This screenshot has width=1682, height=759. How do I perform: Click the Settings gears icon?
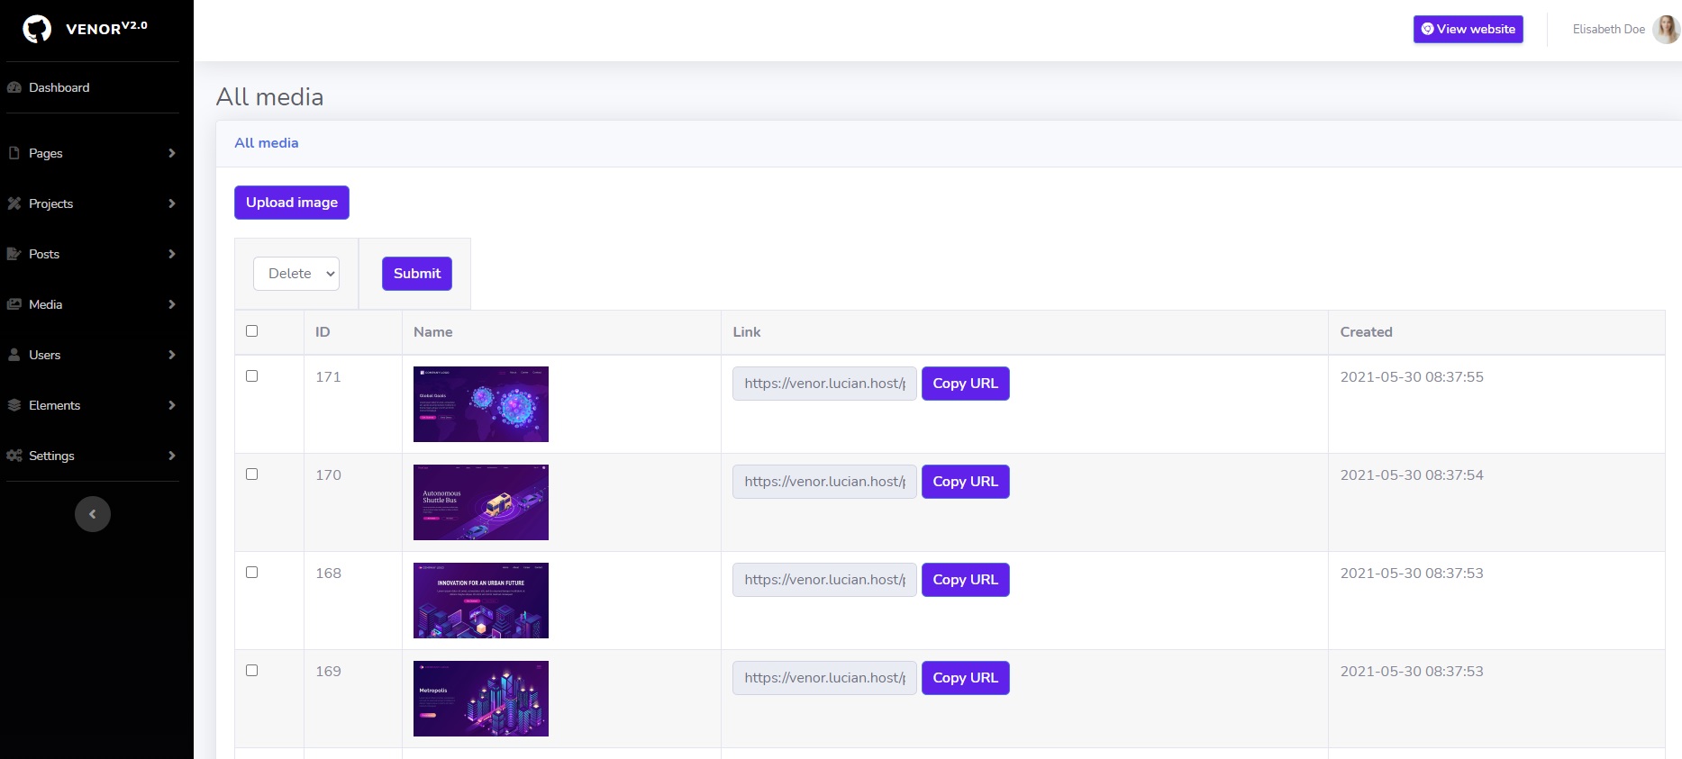pos(14,456)
